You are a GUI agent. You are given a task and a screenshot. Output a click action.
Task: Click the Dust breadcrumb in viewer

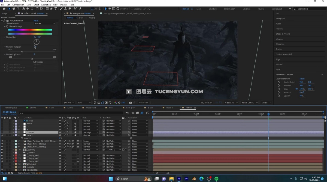[x=81, y=18]
